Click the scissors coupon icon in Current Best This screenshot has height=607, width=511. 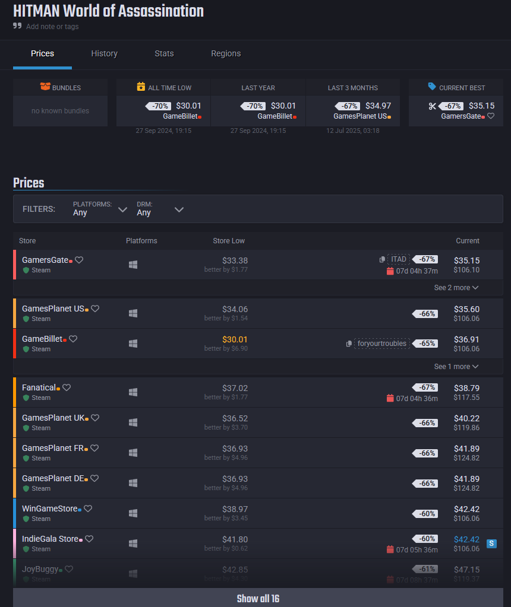pyautogui.click(x=433, y=106)
